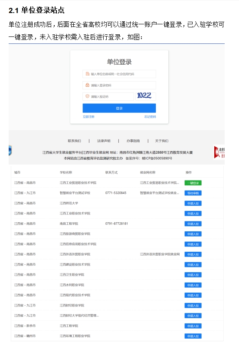Click the 2.1 单位登录站点 heading

[x=37, y=10]
